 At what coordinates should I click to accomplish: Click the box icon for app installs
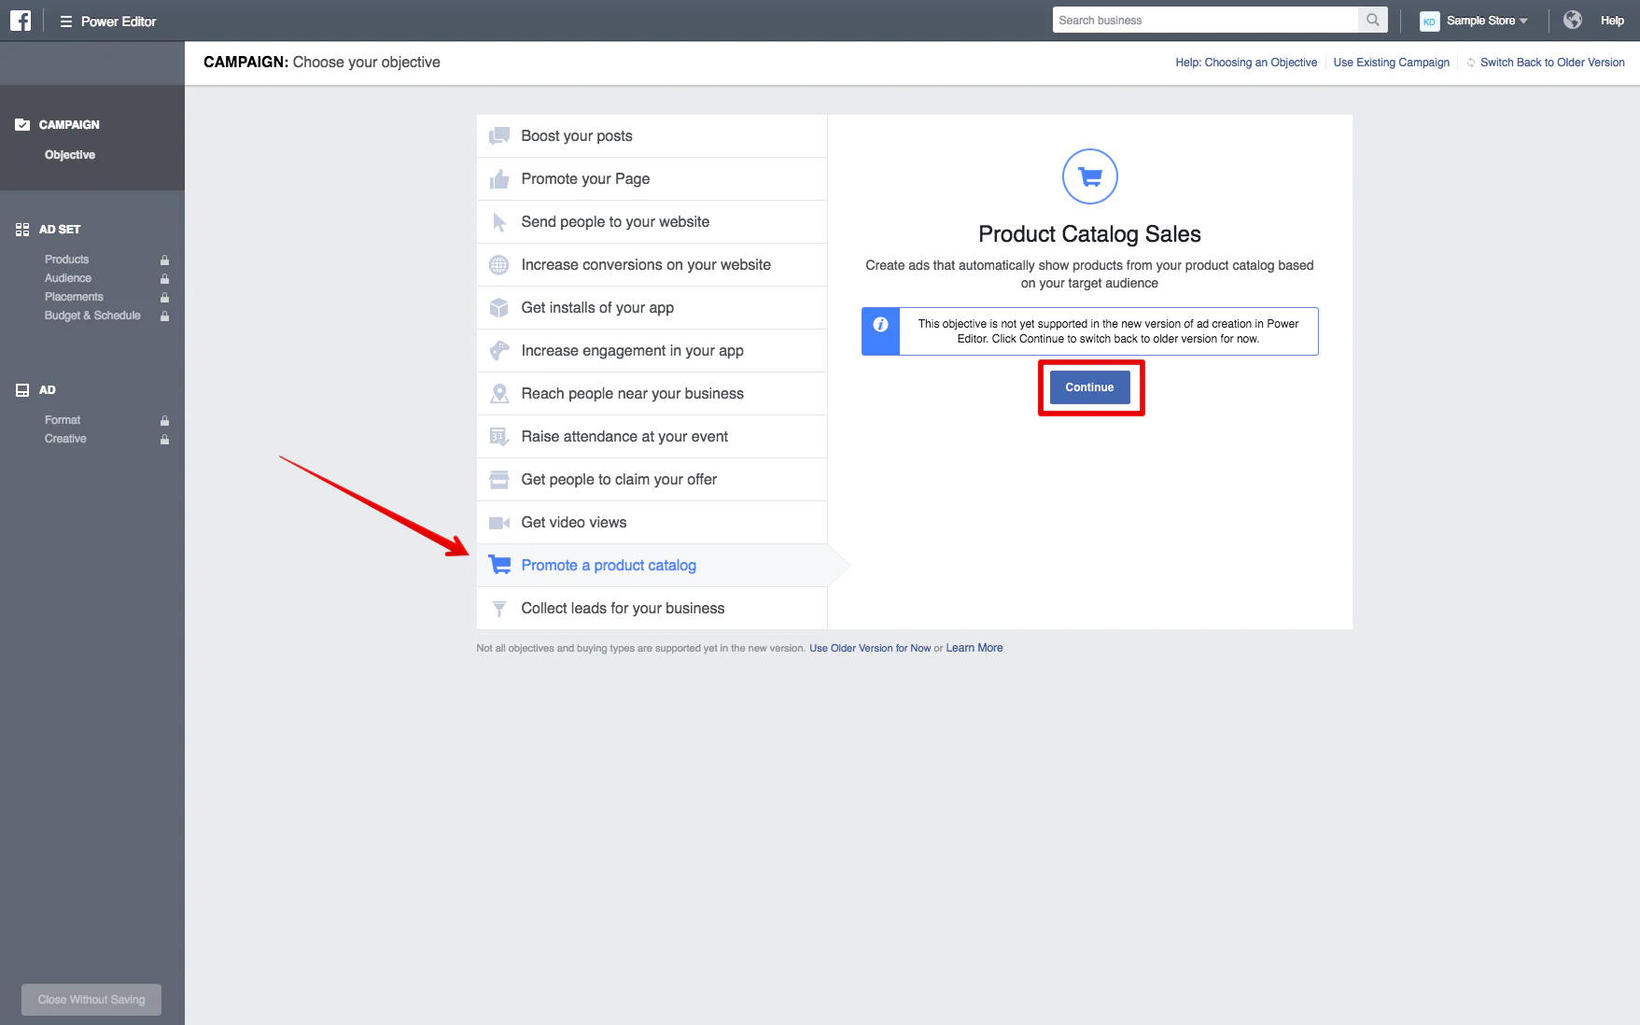pyautogui.click(x=499, y=308)
